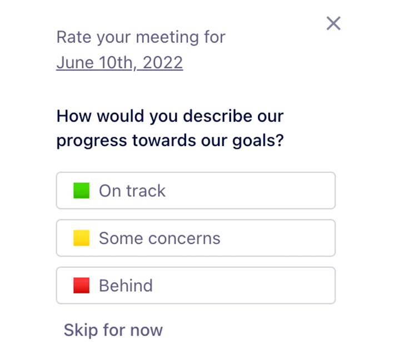Click the 'Skip for now' link text
This screenshot has height=350, width=394.
pyautogui.click(x=113, y=330)
